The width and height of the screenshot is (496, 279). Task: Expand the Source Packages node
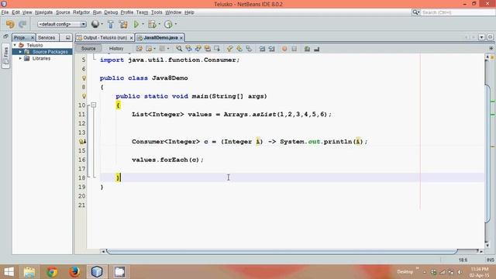[20, 52]
